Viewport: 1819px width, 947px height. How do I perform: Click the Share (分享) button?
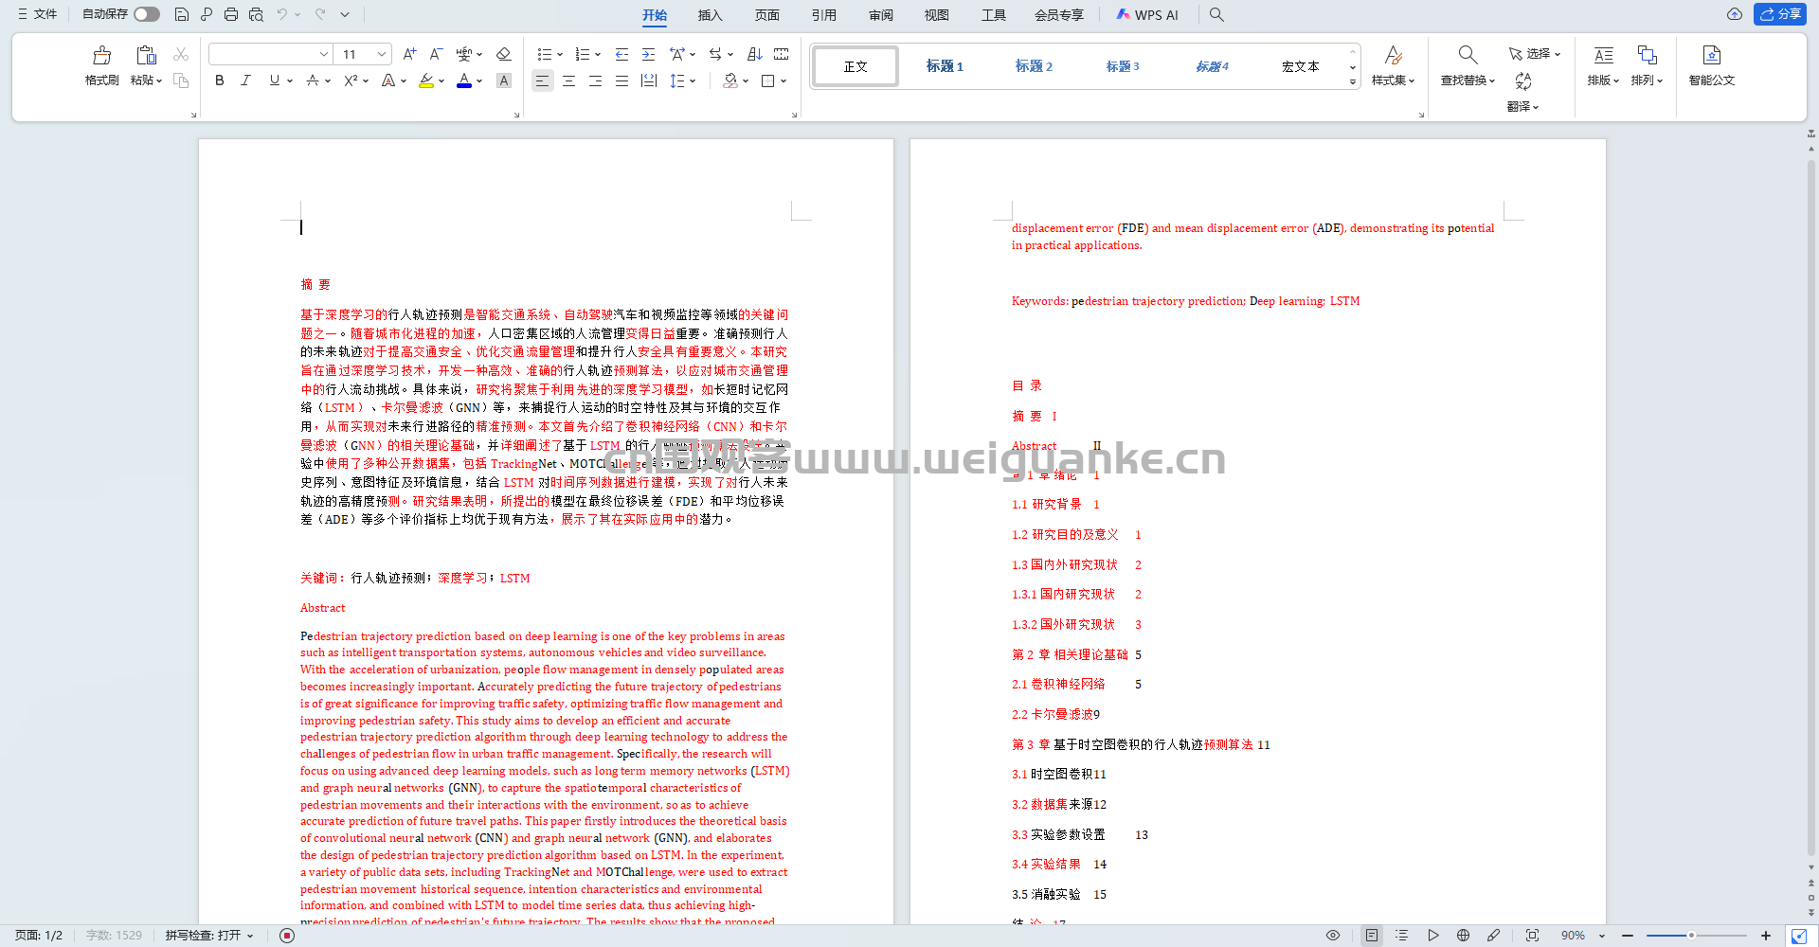[x=1780, y=14]
